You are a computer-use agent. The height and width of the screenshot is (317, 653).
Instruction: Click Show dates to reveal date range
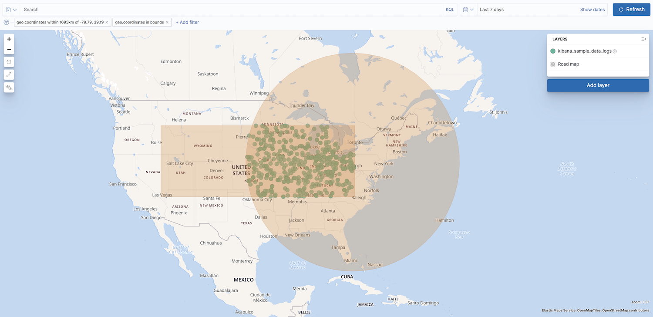pos(592,9)
